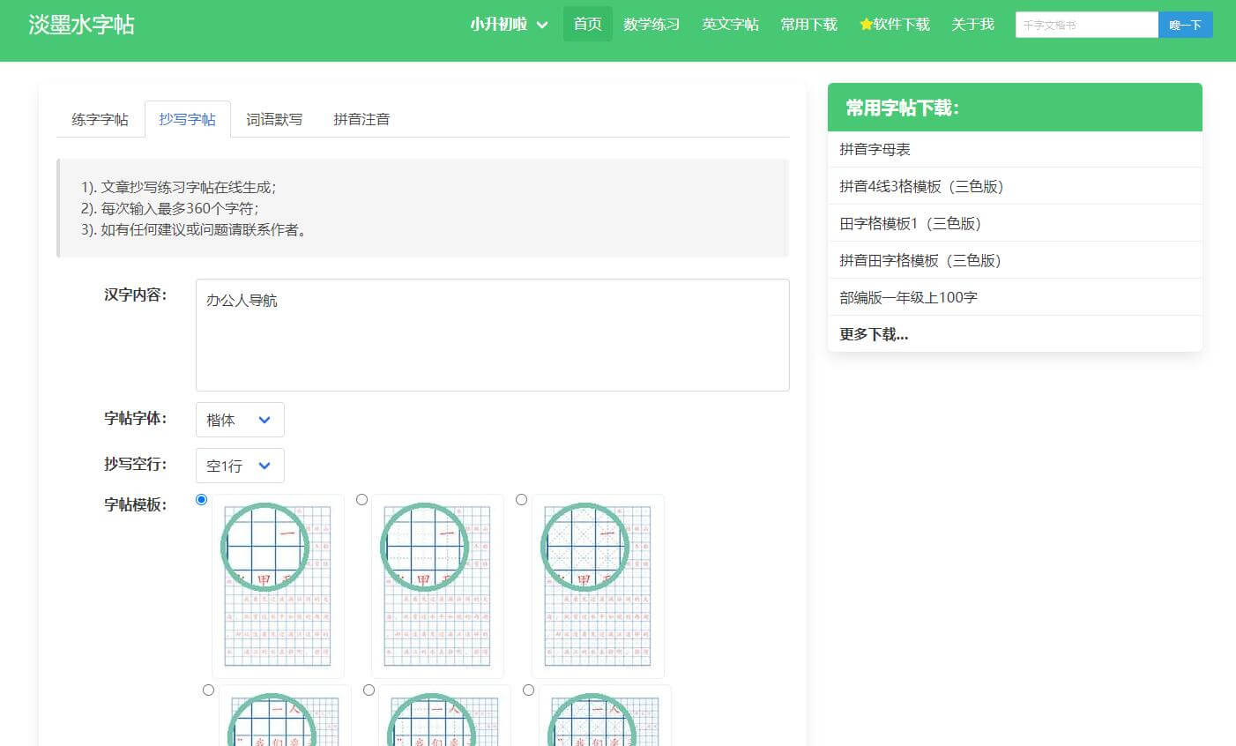Switch to the 词语默写 tab
The image size is (1236, 746).
pos(274,119)
